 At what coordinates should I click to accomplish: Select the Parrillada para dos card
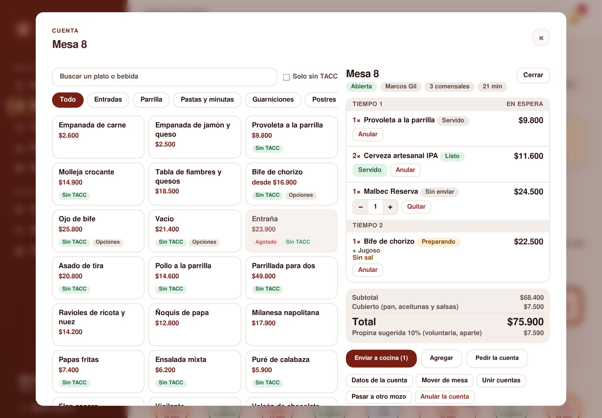[x=291, y=278]
